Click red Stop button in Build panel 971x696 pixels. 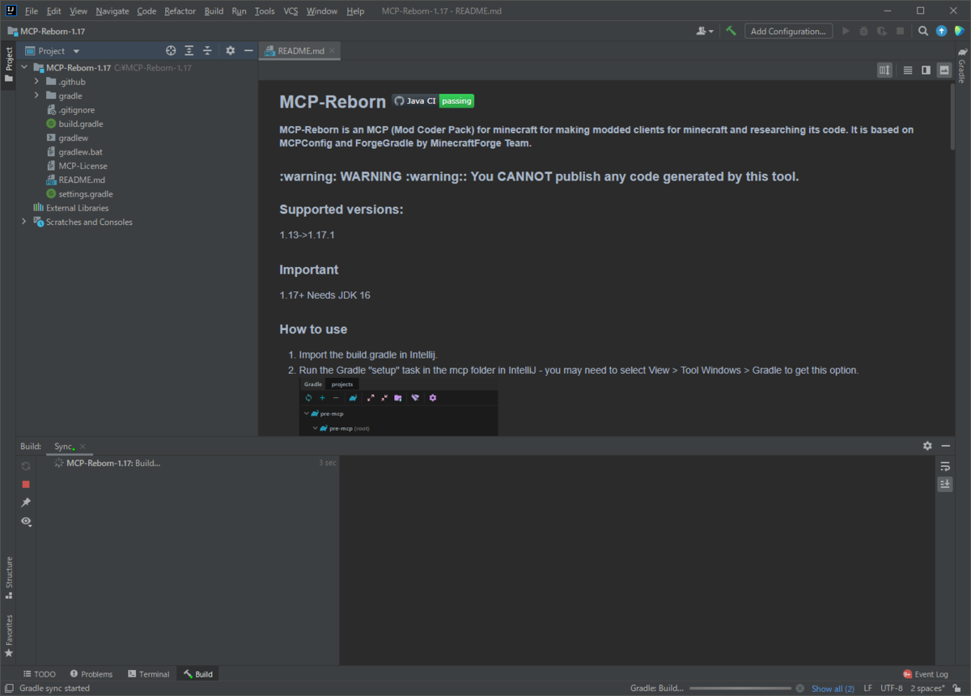[x=26, y=484]
